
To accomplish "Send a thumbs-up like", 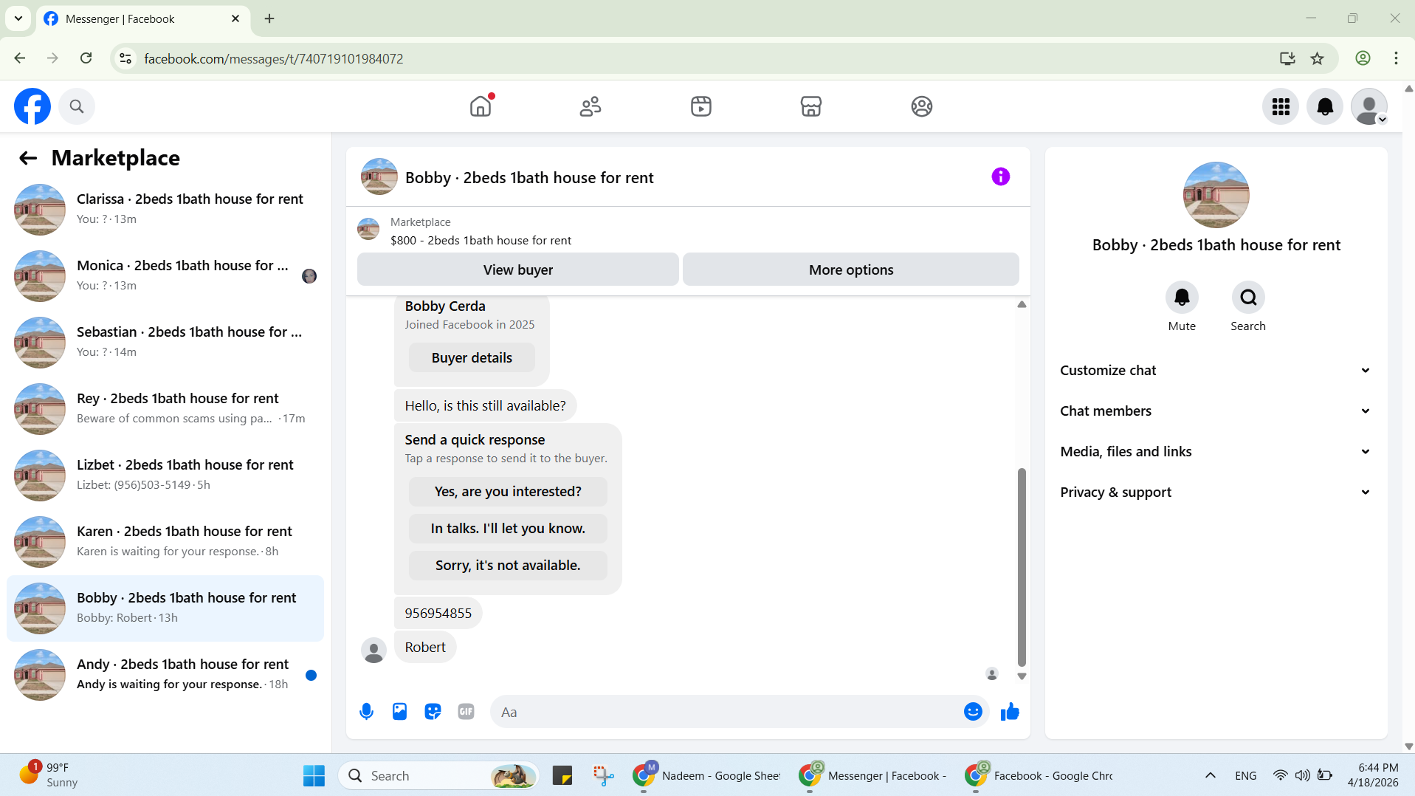I will (x=1010, y=712).
